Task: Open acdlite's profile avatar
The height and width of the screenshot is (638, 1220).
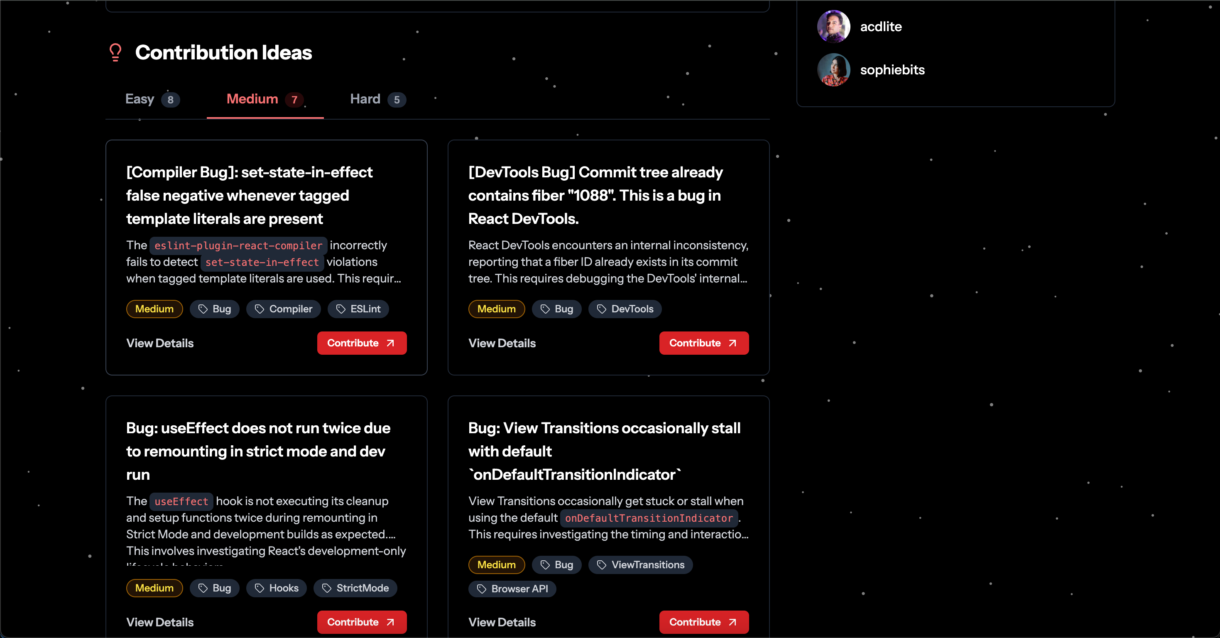Action: (833, 27)
